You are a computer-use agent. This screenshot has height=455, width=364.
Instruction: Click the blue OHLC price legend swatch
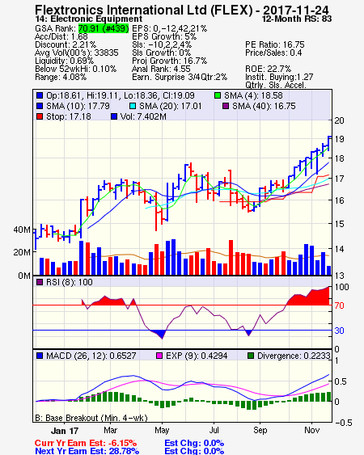(x=40, y=95)
